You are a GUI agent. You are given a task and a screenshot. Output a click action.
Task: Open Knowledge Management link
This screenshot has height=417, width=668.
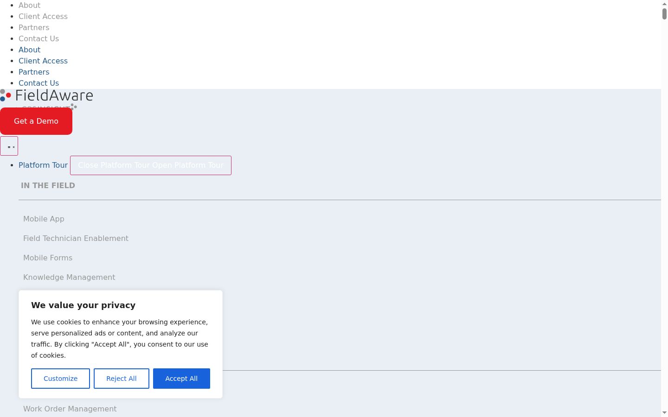click(x=69, y=277)
